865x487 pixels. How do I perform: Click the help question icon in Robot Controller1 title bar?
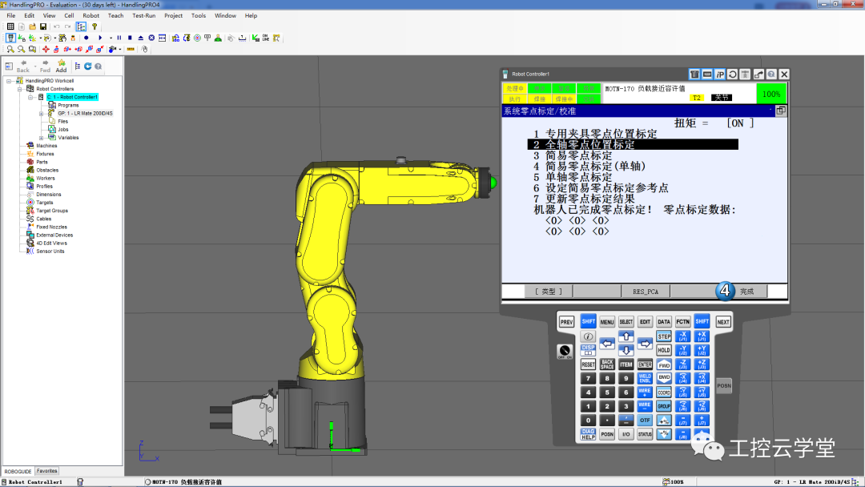click(771, 74)
